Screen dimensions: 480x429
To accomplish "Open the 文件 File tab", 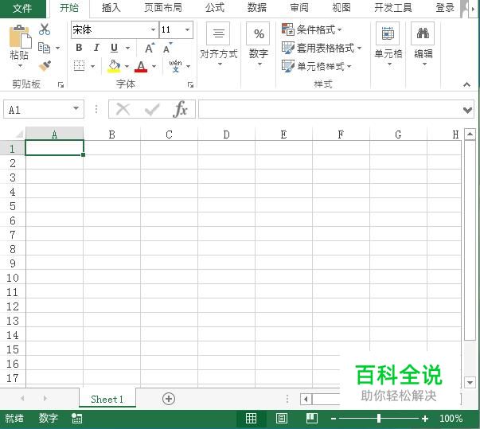I will (22, 8).
